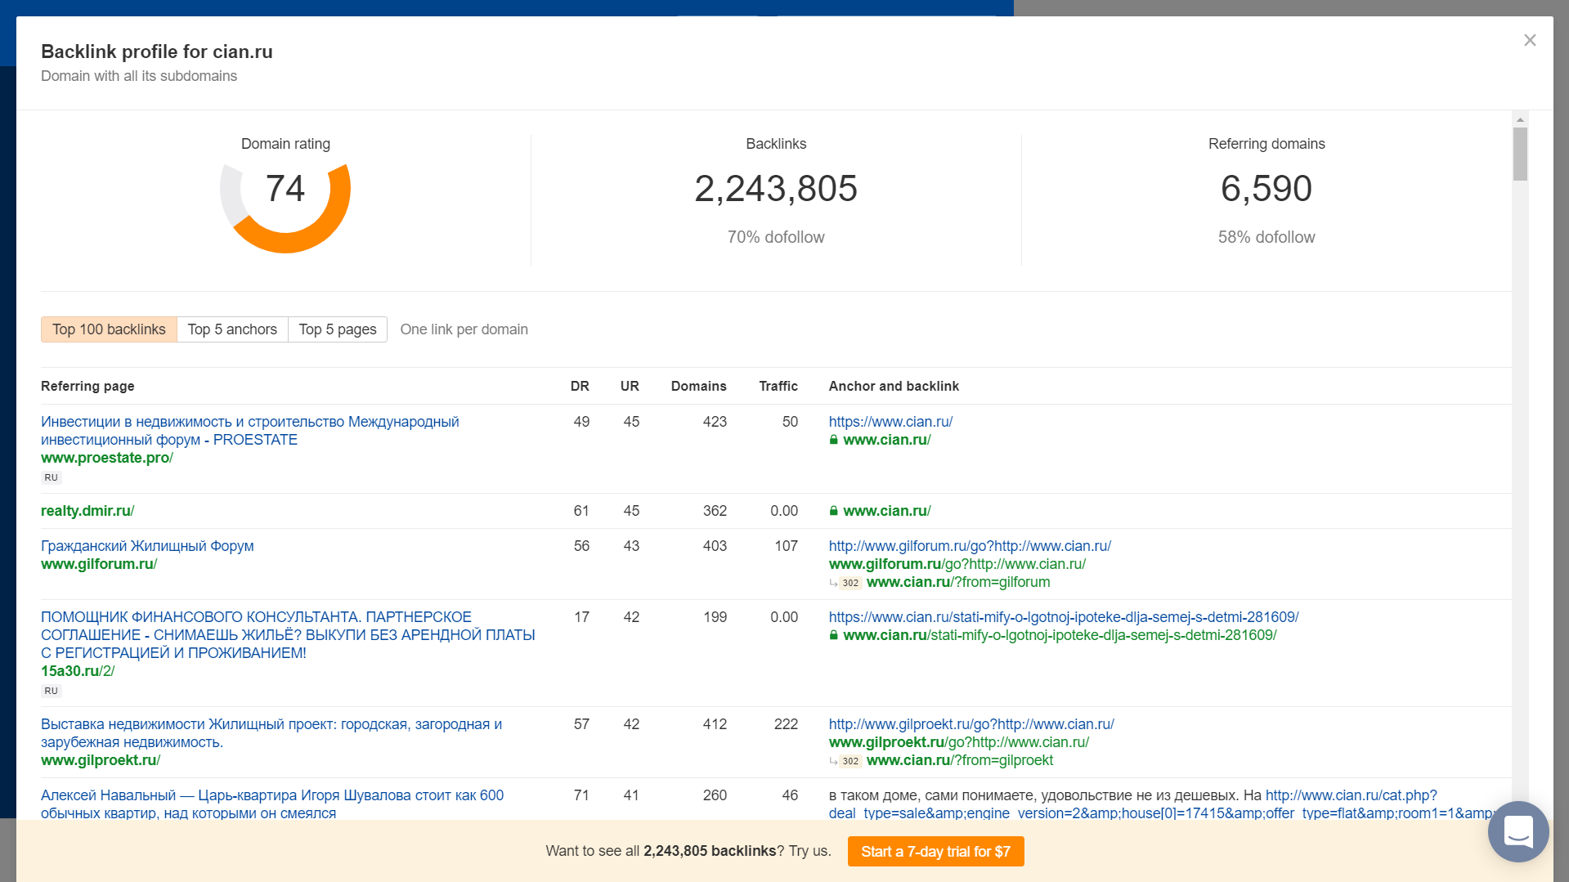
Task: Open the www.gilproekt.ru referring domain link
Action: coord(101,760)
